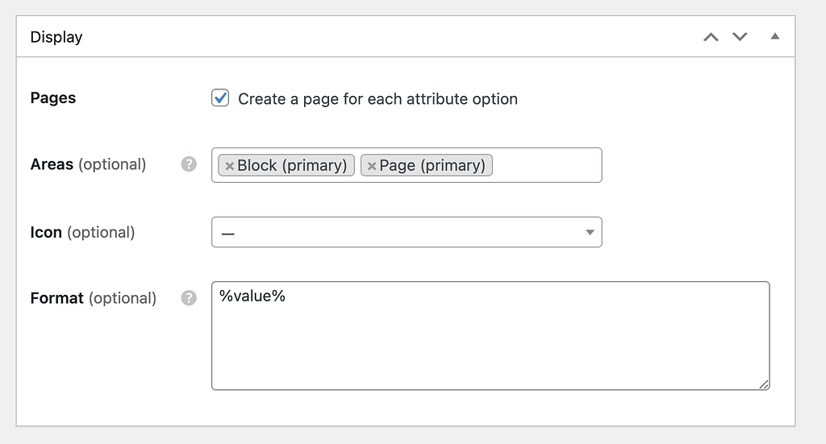Click the Icon (optional) label
The image size is (826, 444).
pos(83,232)
